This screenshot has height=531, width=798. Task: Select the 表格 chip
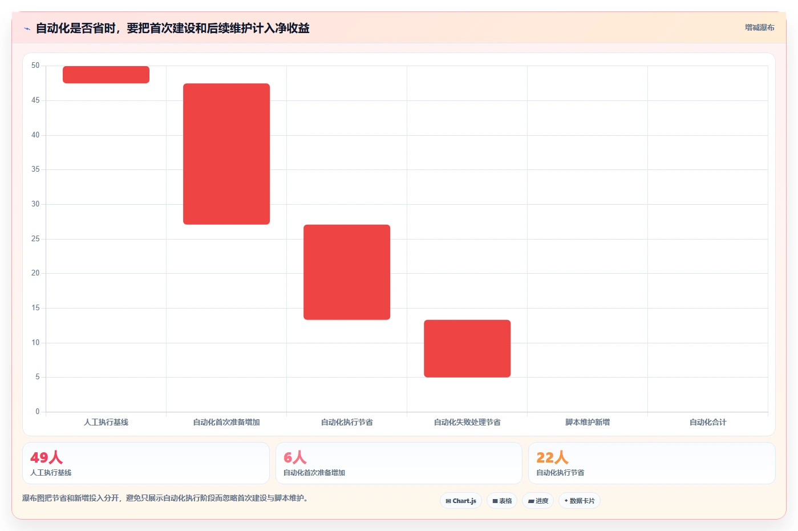[502, 501]
